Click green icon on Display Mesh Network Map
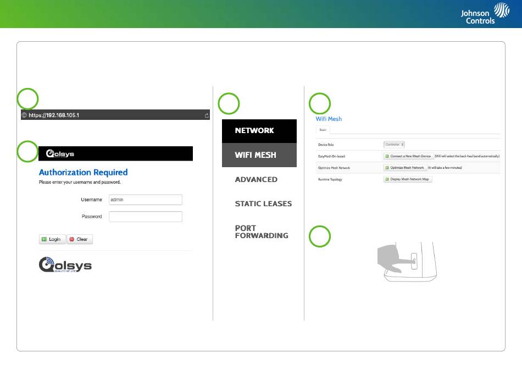The width and height of the screenshot is (522, 369). (387, 179)
